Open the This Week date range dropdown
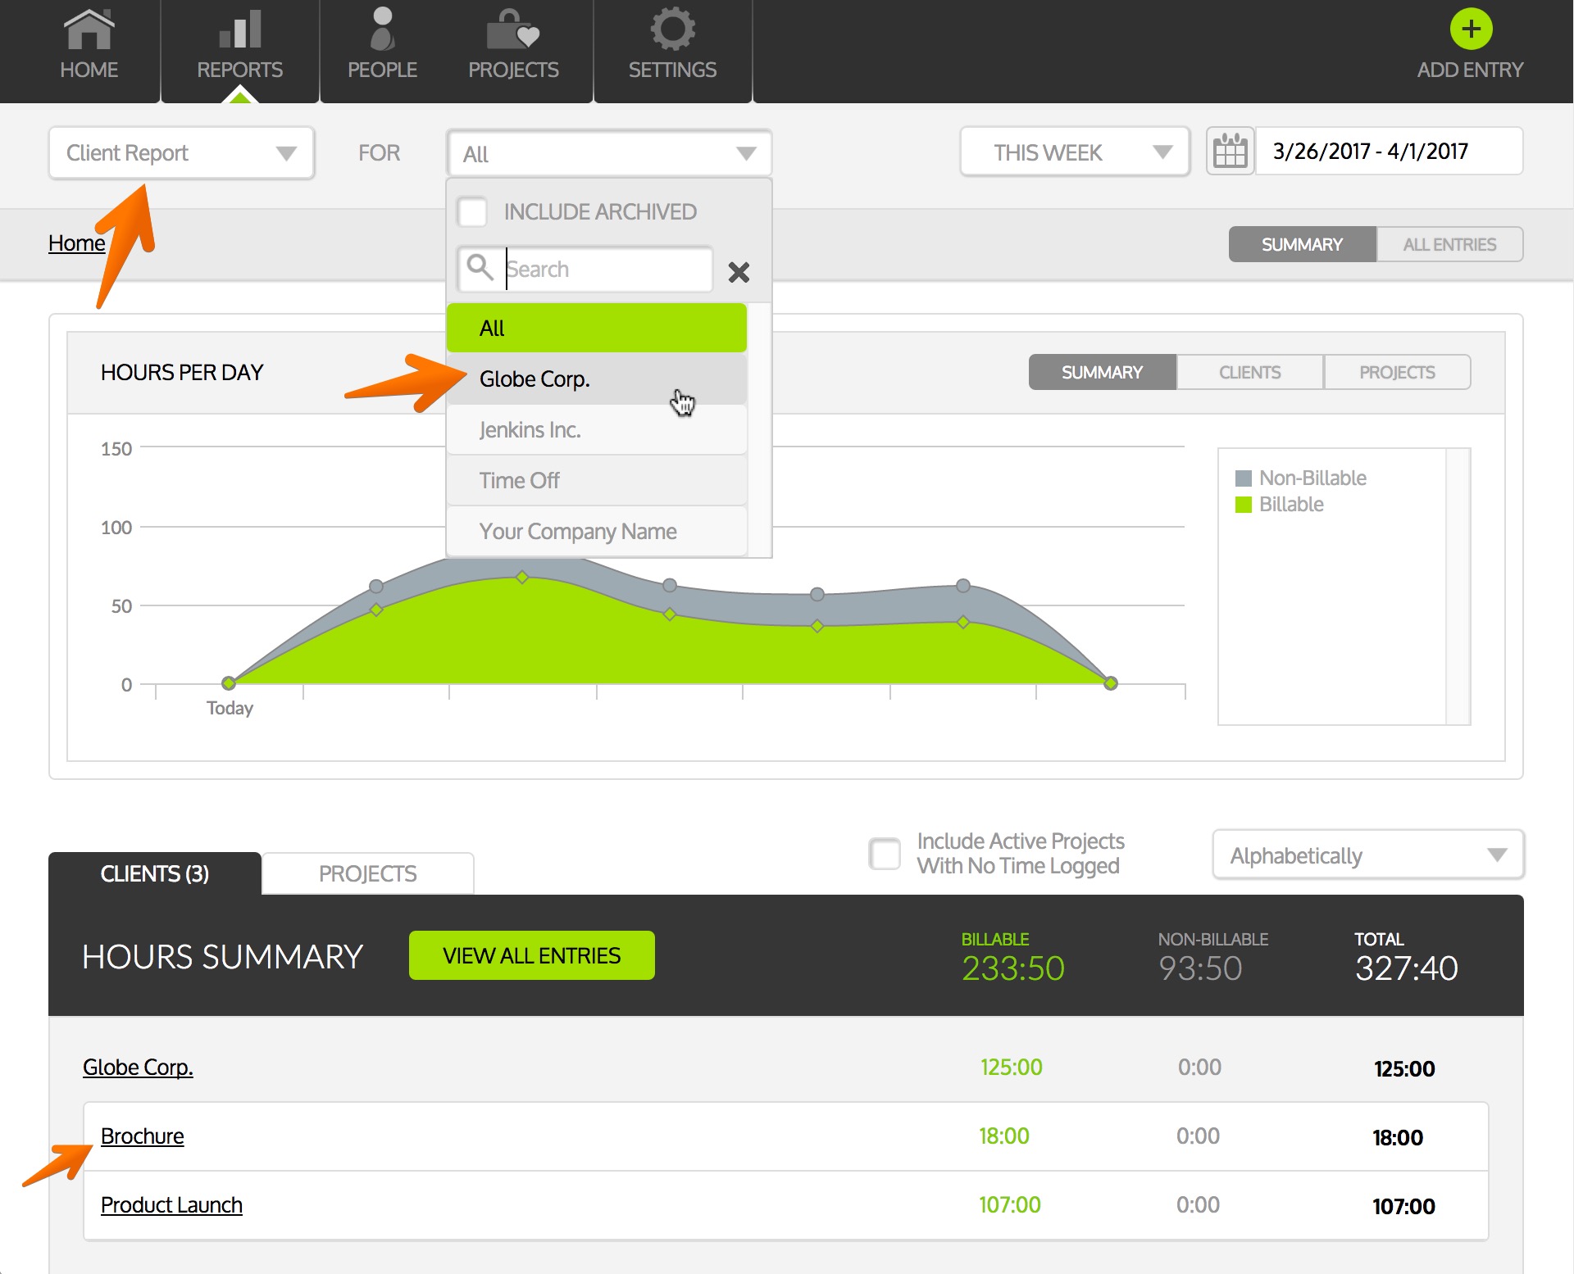 coord(1075,152)
